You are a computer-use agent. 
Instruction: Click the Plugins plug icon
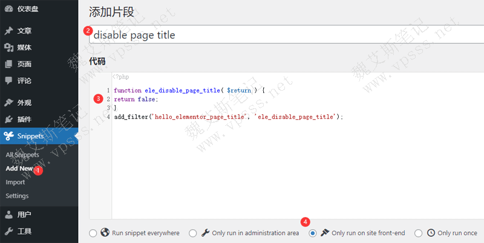pos(8,119)
